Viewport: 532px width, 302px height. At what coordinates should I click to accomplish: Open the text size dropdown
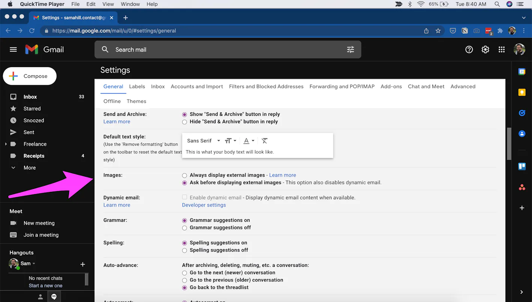pyautogui.click(x=230, y=141)
